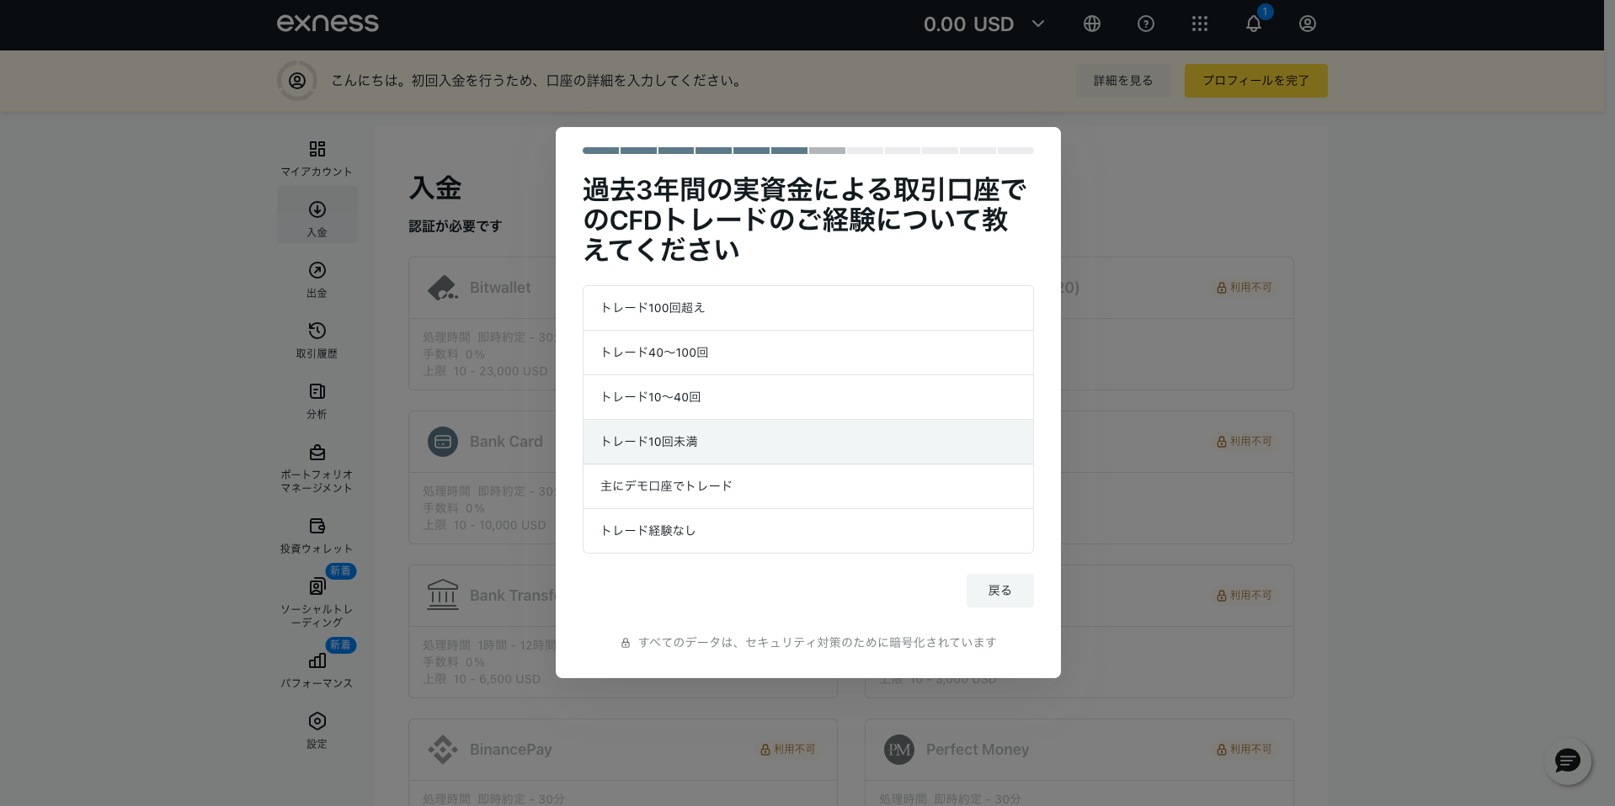Pick the 主にデモ口座でトレード answer
This screenshot has height=806, width=1615.
pos(807,486)
